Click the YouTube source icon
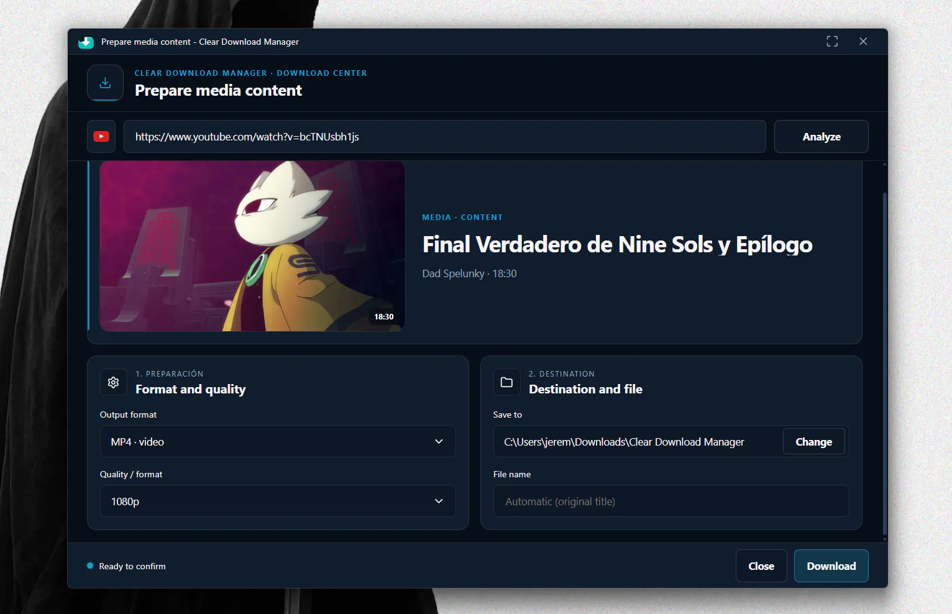Image resolution: width=952 pixels, height=614 pixels. (101, 137)
